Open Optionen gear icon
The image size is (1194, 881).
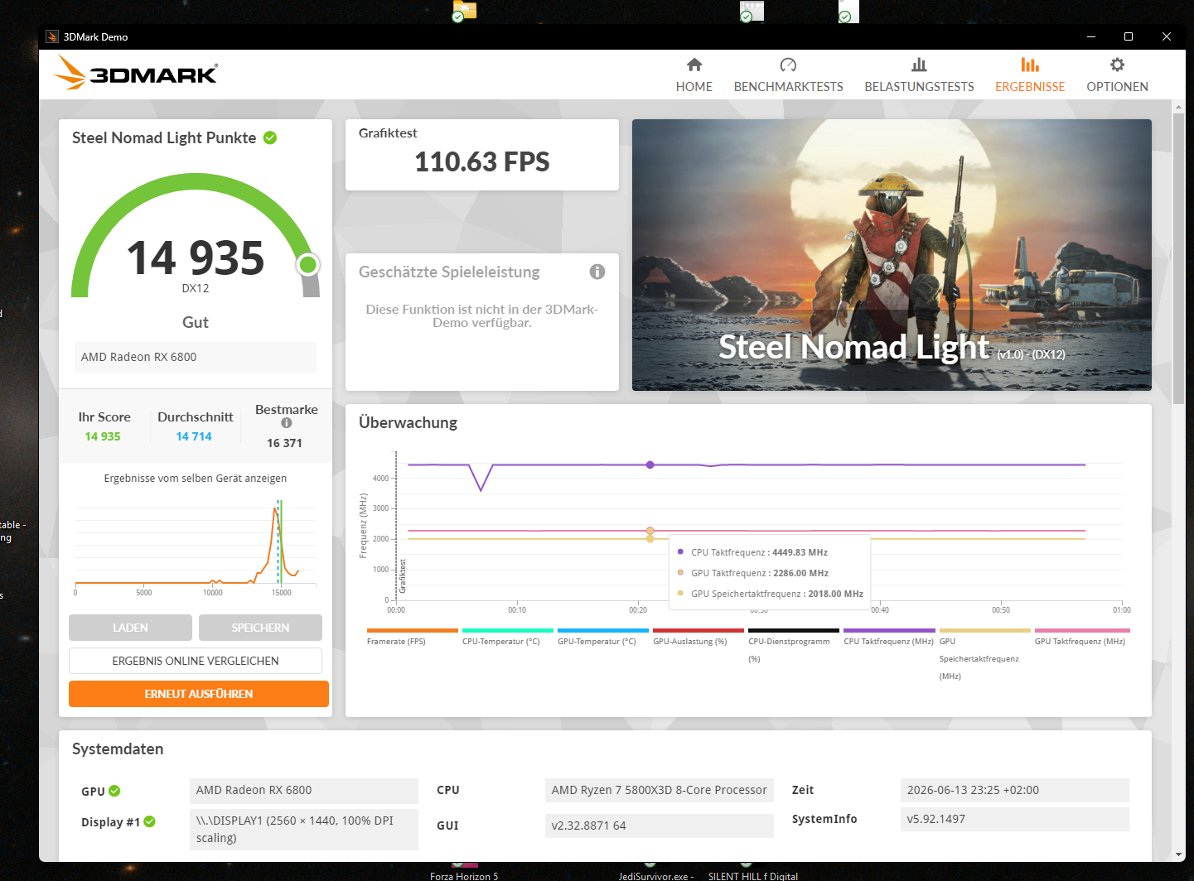point(1117,65)
